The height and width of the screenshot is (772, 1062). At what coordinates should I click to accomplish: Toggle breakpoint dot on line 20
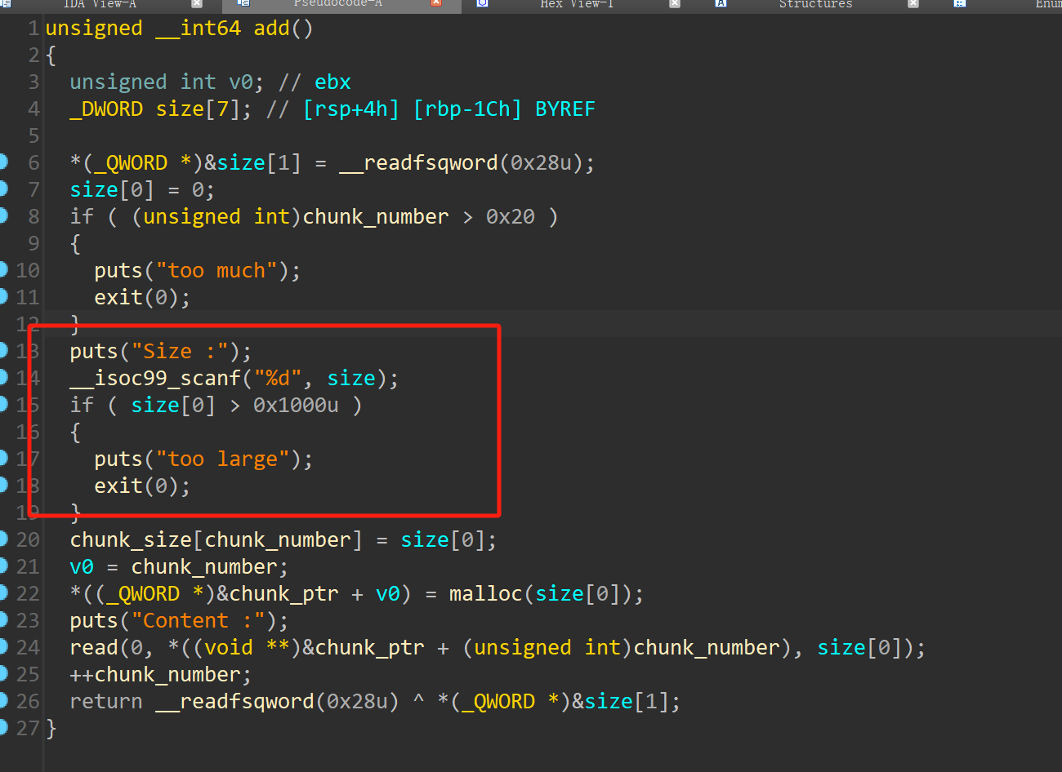click(3, 539)
